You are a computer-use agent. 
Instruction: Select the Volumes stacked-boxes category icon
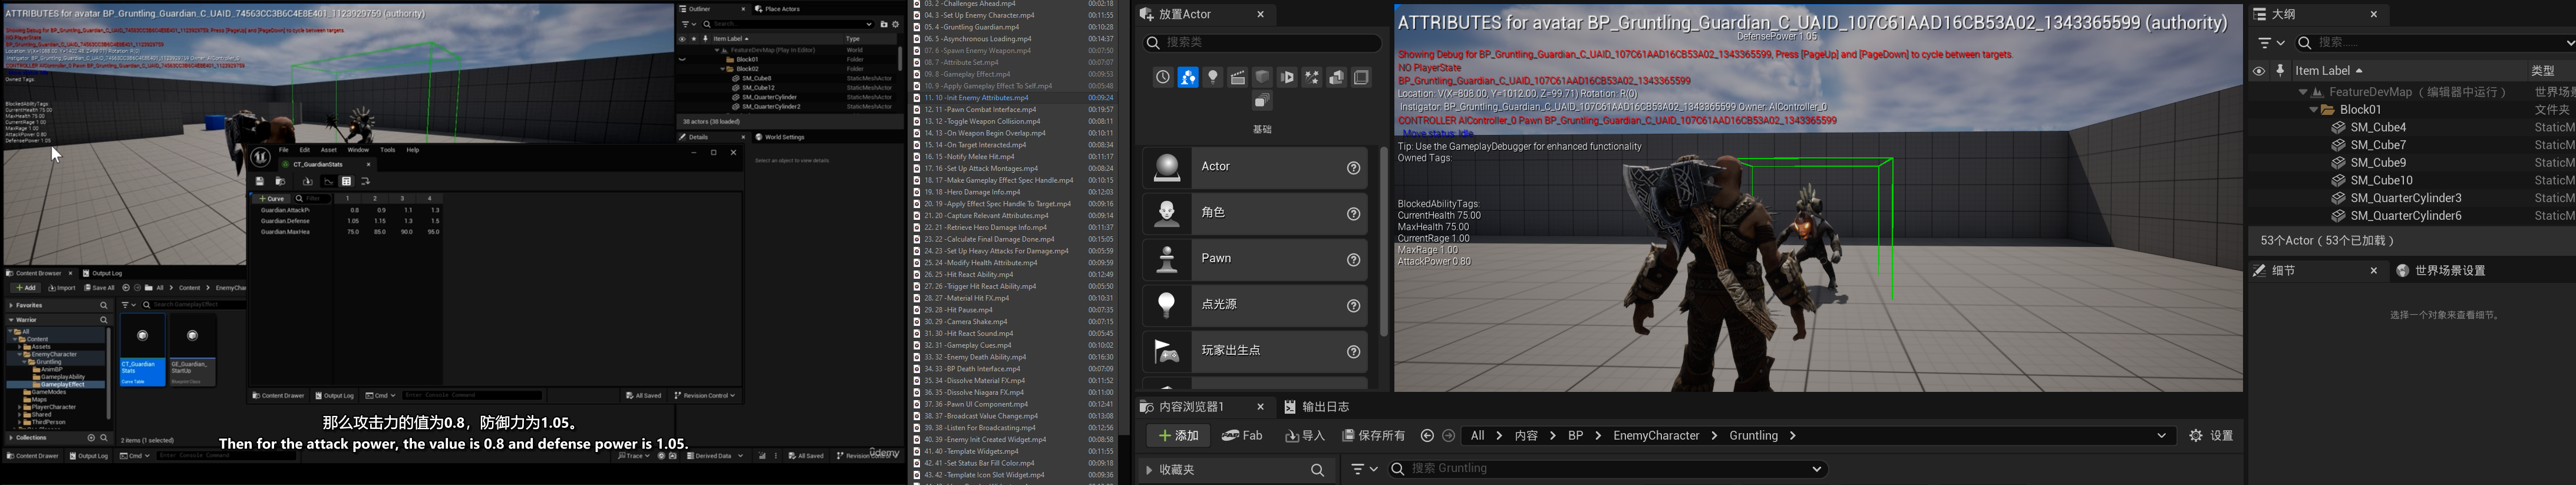coord(1336,78)
